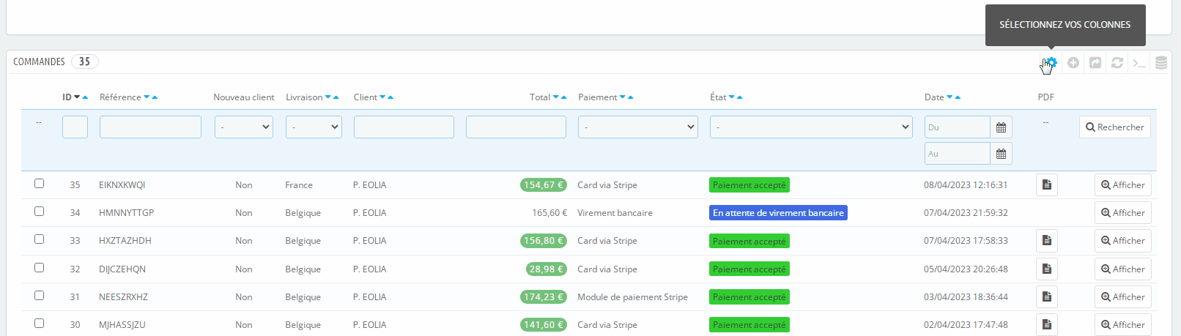Select checkbox for order 35
Screen dimensions: 1181x336
tap(40, 184)
